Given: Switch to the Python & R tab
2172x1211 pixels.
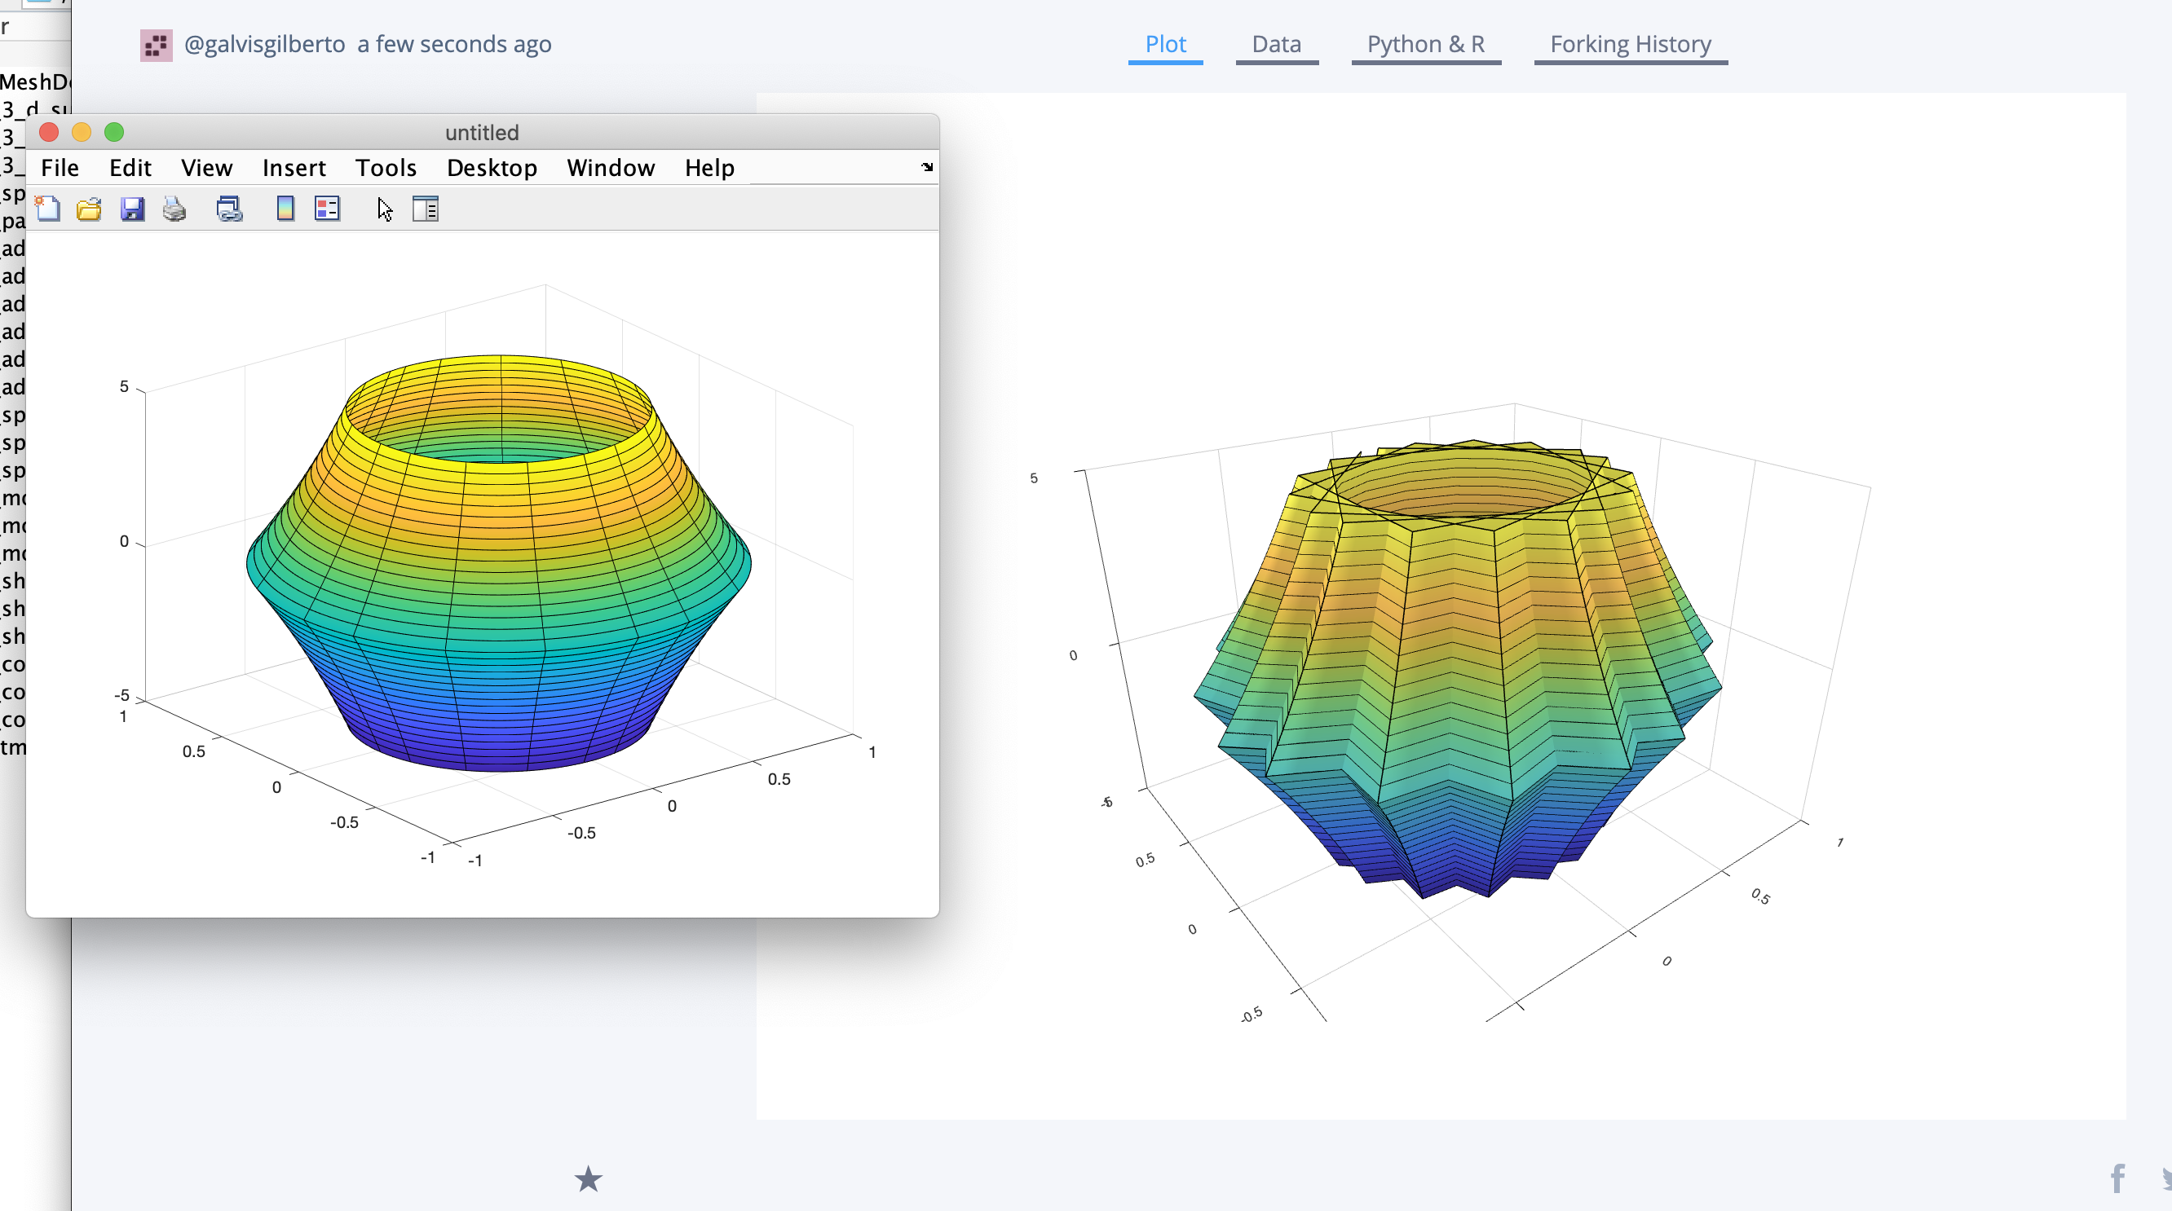Looking at the screenshot, I should [1426, 45].
